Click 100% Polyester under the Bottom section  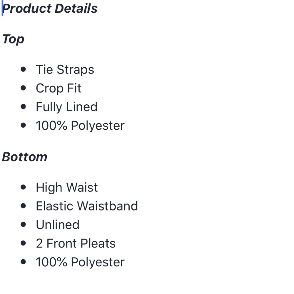pyautogui.click(x=80, y=262)
